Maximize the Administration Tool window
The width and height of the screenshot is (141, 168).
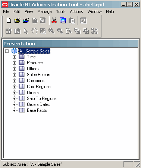[130, 5]
